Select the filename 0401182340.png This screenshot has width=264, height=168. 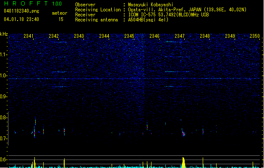tap(21, 11)
